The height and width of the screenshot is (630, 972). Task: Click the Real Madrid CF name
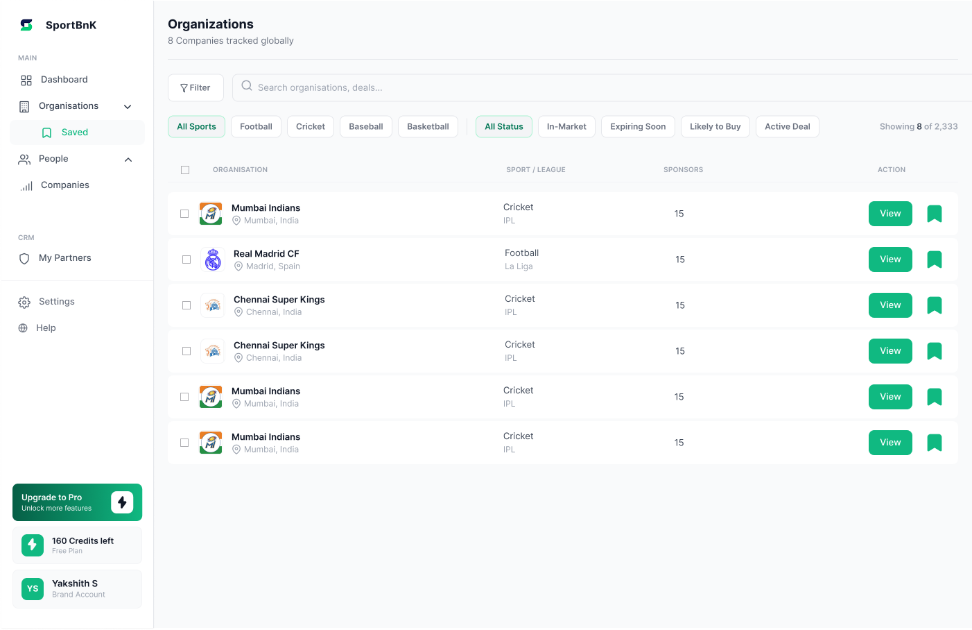pos(266,254)
